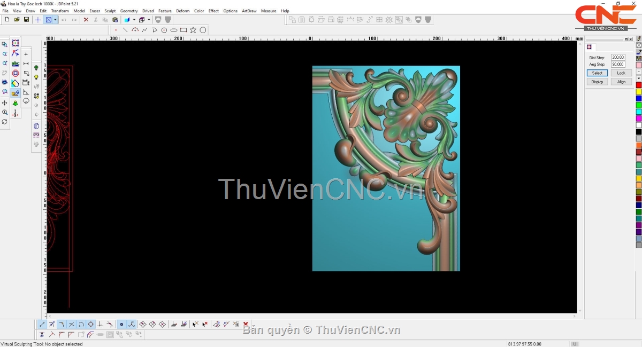Select the star shape drawing tool
The height and width of the screenshot is (347, 642).
[x=193, y=30]
